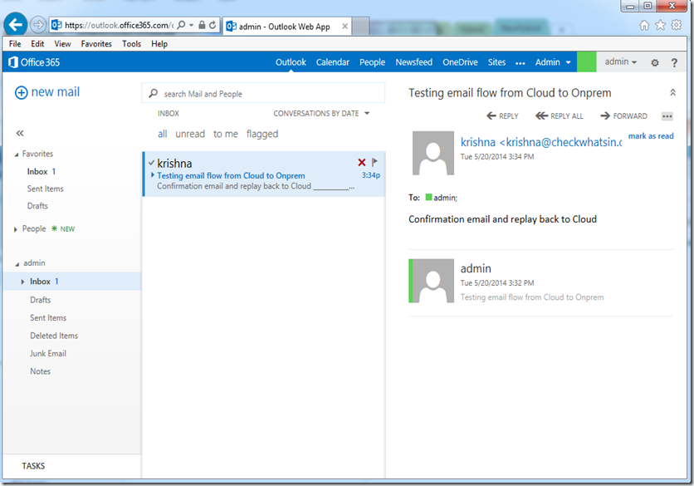Open the address bar dropdown arrow
Viewport: 694px width, 486px height.
(191, 25)
